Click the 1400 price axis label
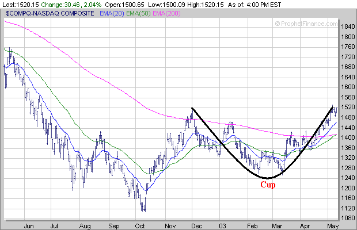The height and width of the screenshot is (230, 357). click(348, 137)
